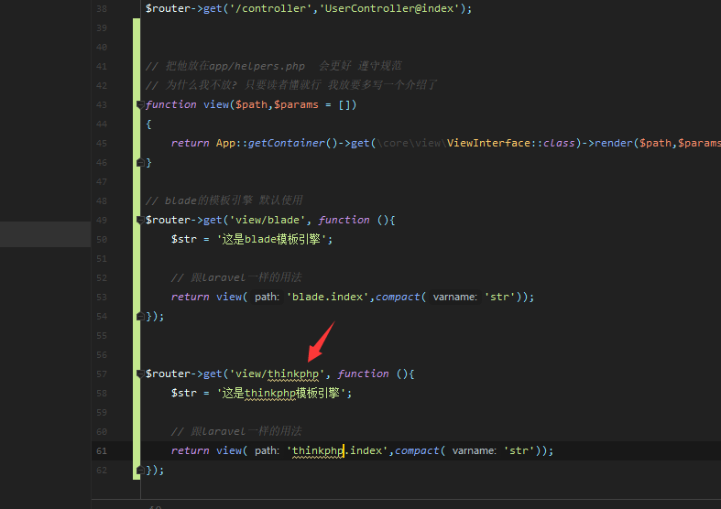Collapse the view/blade route closure on line 49

(140, 220)
